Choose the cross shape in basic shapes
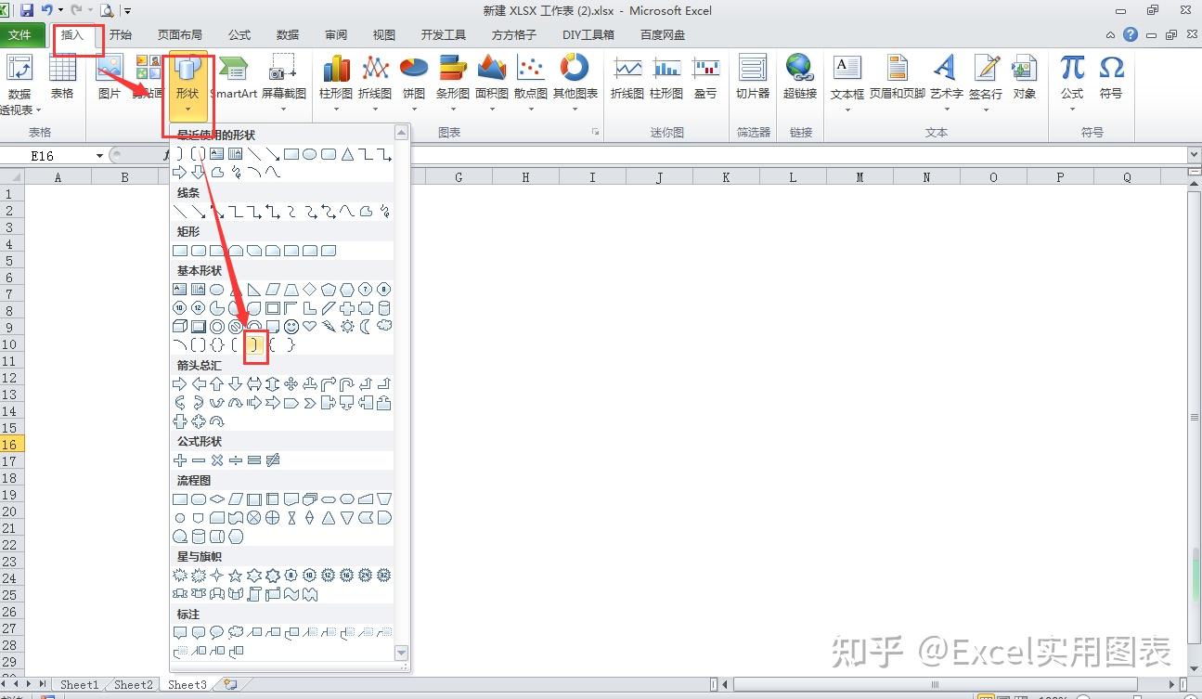The width and height of the screenshot is (1202, 699). (347, 308)
